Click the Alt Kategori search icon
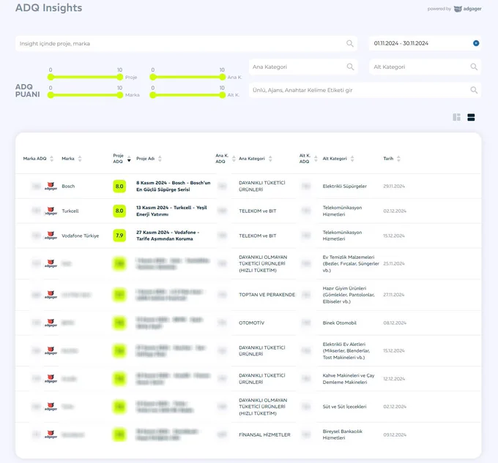Screen dimensions: 498x463 click(x=474, y=67)
